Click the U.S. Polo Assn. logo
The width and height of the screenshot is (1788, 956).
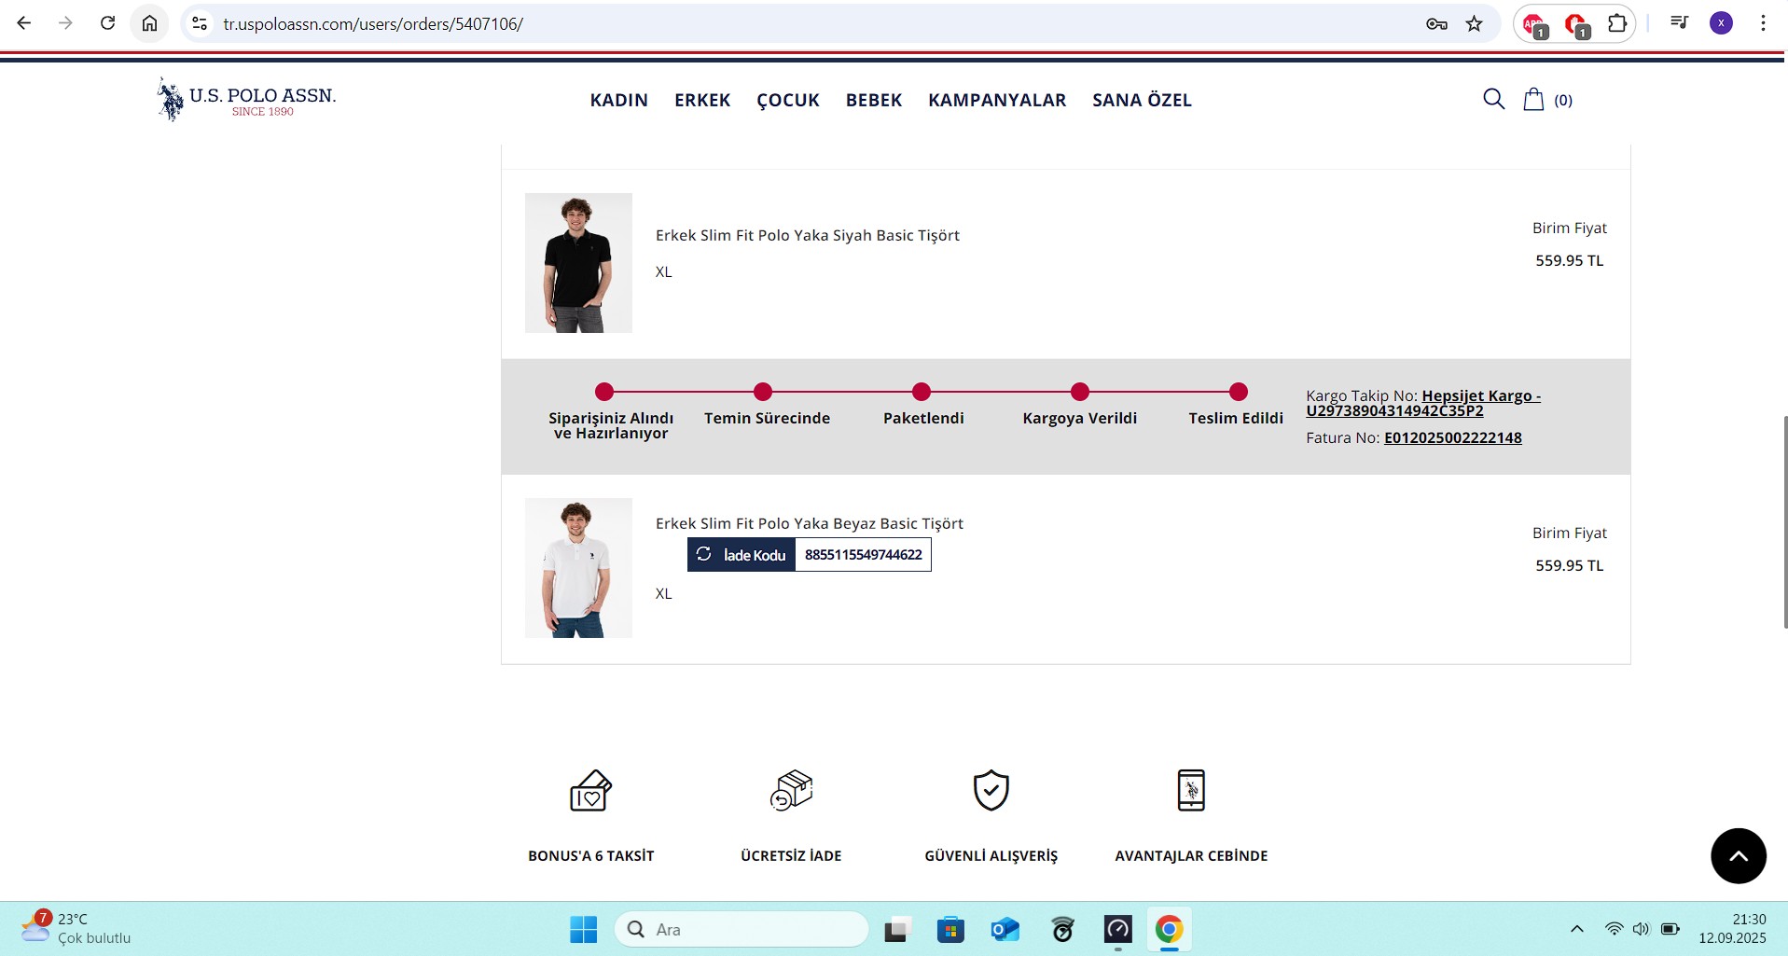pos(246,99)
